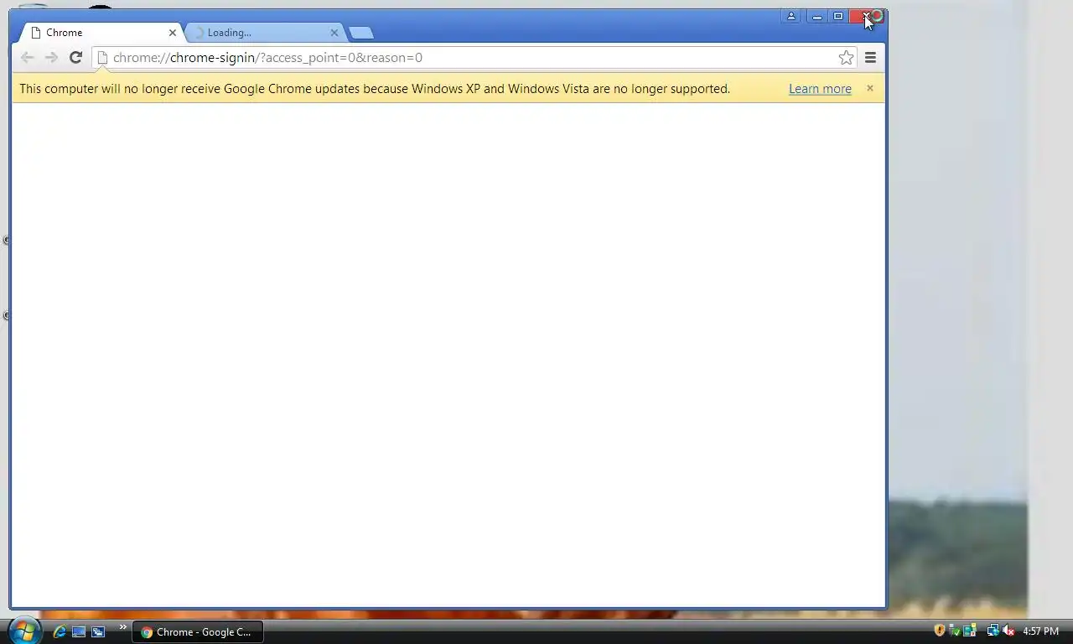Click the green checkmark tray icon
Image resolution: width=1073 pixels, height=644 pixels.
click(x=955, y=631)
